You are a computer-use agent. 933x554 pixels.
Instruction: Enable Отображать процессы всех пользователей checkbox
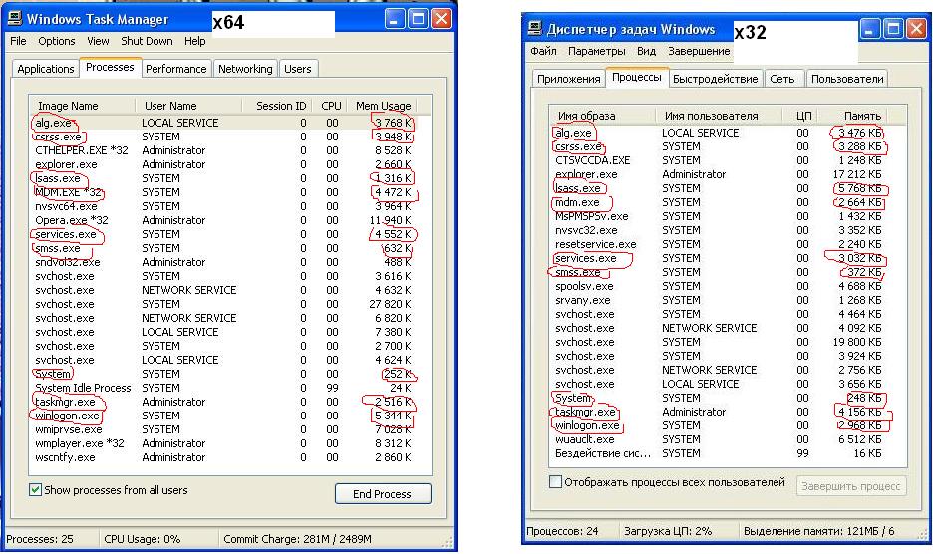tap(555, 482)
